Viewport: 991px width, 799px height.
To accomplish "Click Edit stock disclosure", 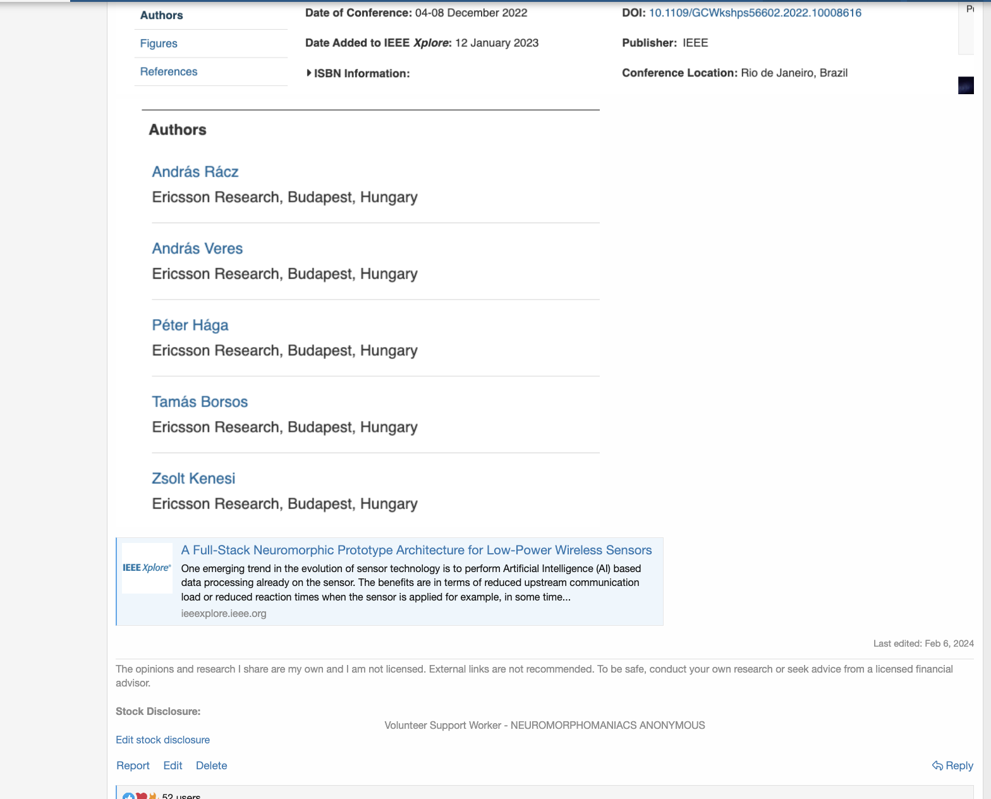I will coord(162,740).
